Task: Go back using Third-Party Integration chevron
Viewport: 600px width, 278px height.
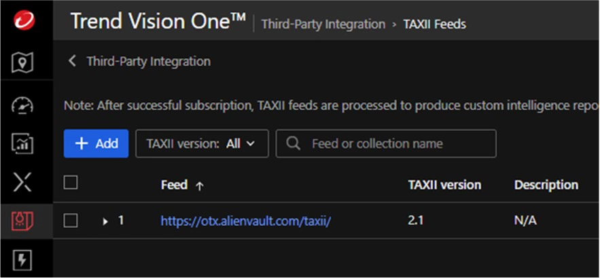Action: pyautogui.click(x=72, y=62)
